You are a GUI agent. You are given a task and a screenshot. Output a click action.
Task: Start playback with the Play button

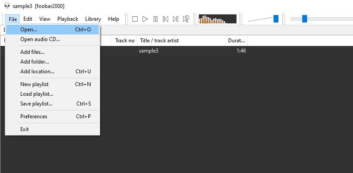(145, 19)
